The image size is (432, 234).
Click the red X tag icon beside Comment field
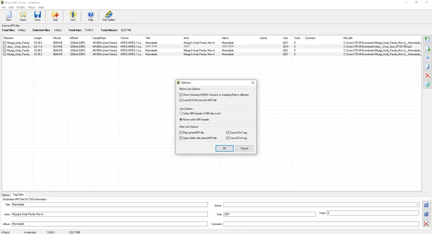tap(426, 223)
